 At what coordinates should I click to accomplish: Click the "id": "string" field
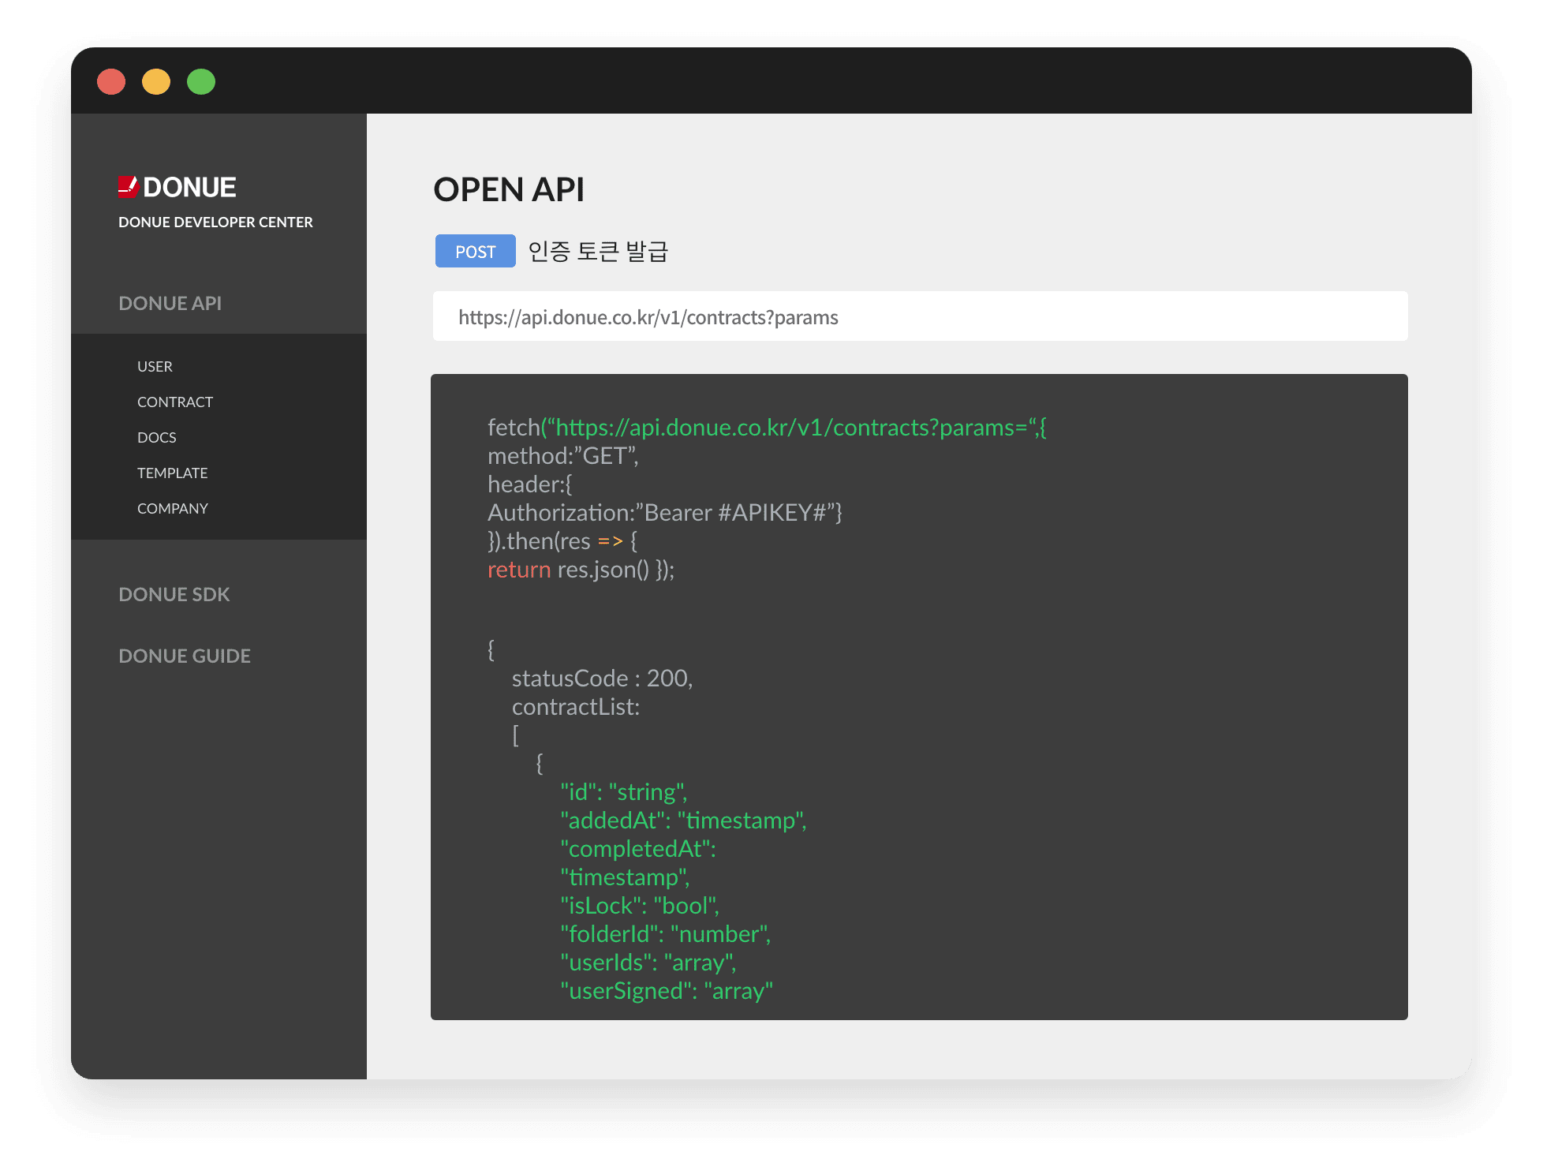(624, 792)
